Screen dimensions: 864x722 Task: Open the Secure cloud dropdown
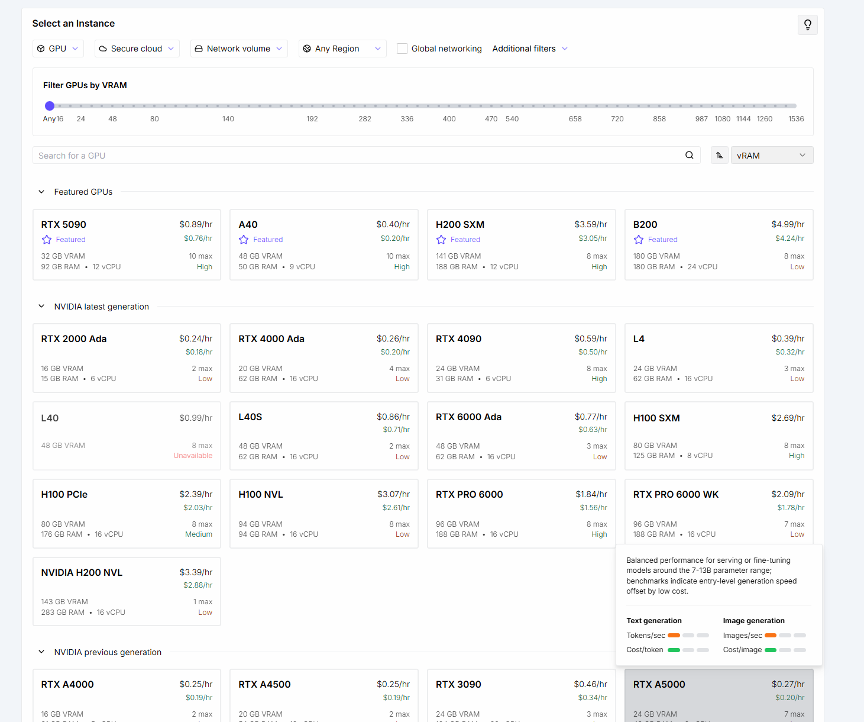point(137,49)
